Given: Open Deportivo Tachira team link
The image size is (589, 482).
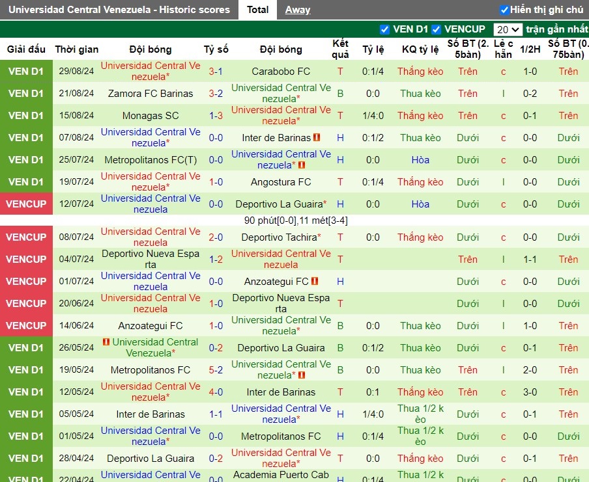Looking at the screenshot, I should (x=281, y=237).
